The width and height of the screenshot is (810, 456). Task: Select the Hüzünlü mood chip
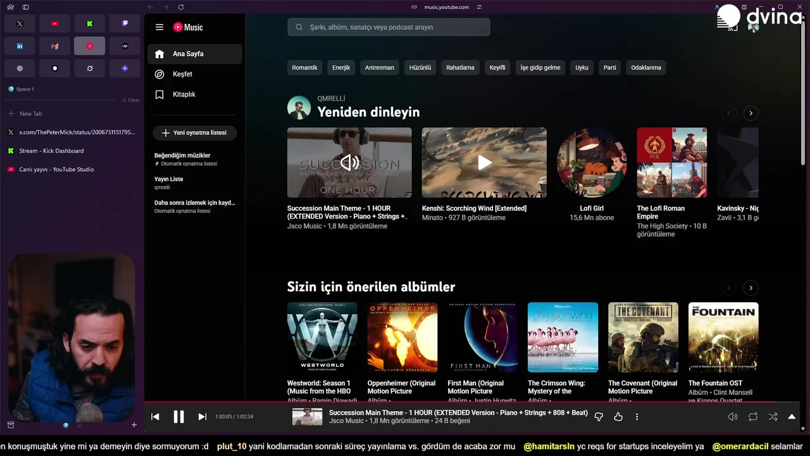[x=420, y=68]
